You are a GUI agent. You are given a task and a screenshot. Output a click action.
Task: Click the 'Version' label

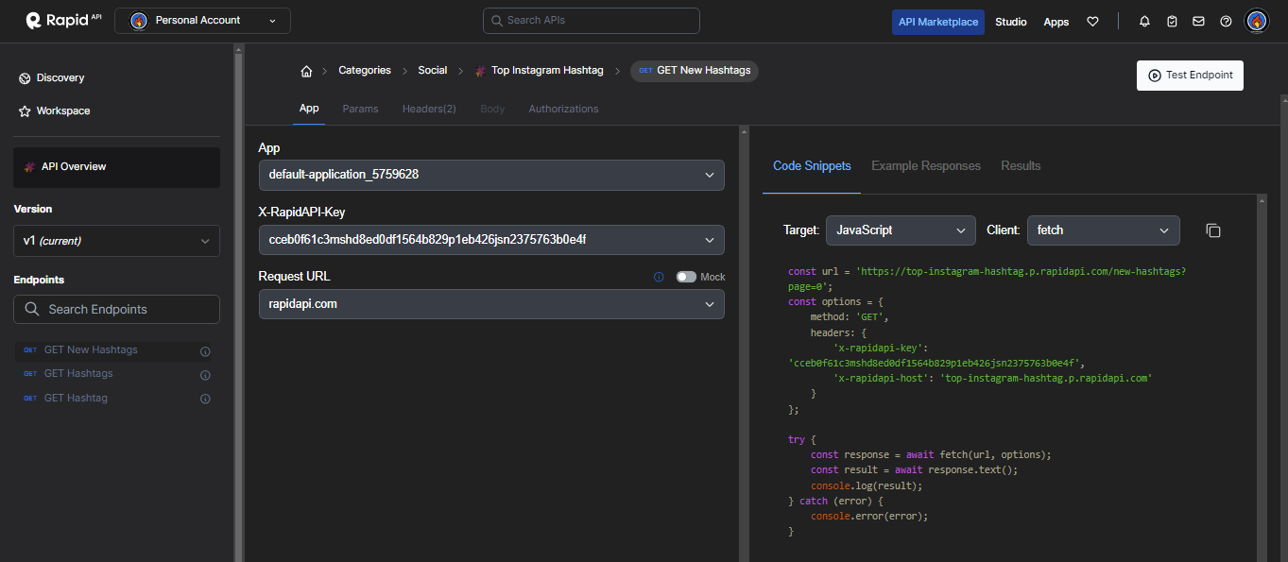[x=33, y=209]
